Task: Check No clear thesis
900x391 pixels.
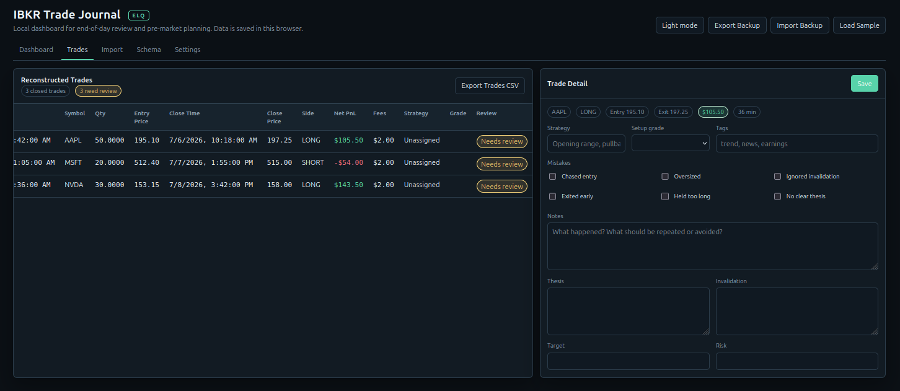Action: point(777,196)
